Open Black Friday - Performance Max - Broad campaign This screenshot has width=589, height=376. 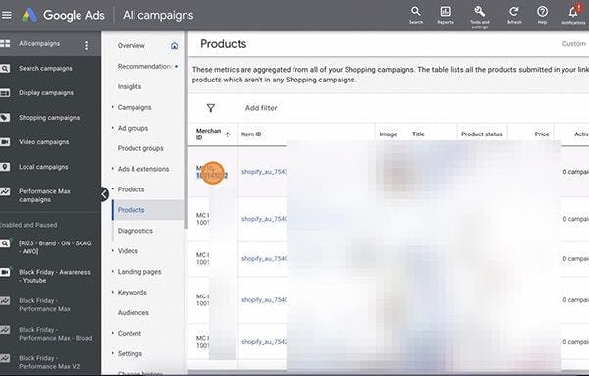click(x=56, y=334)
